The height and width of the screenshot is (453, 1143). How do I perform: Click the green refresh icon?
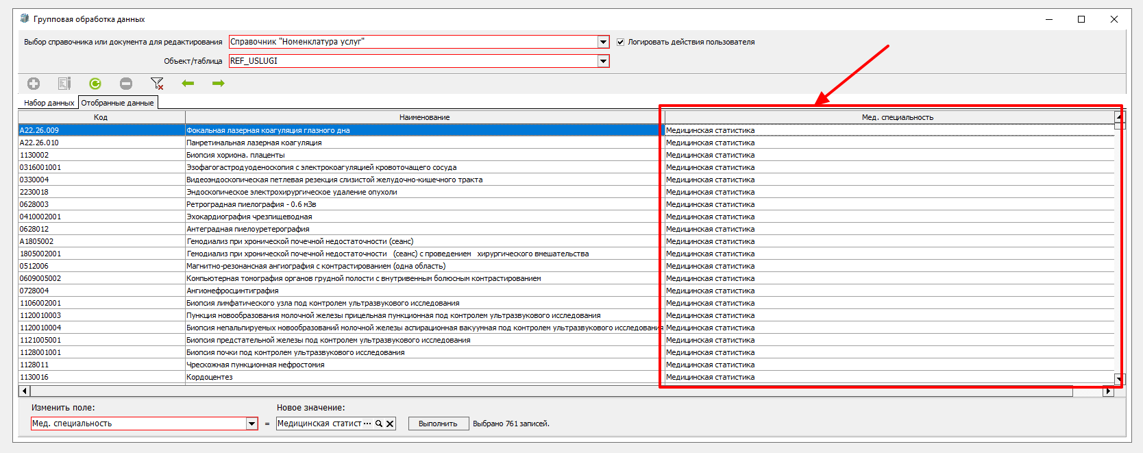(x=95, y=84)
